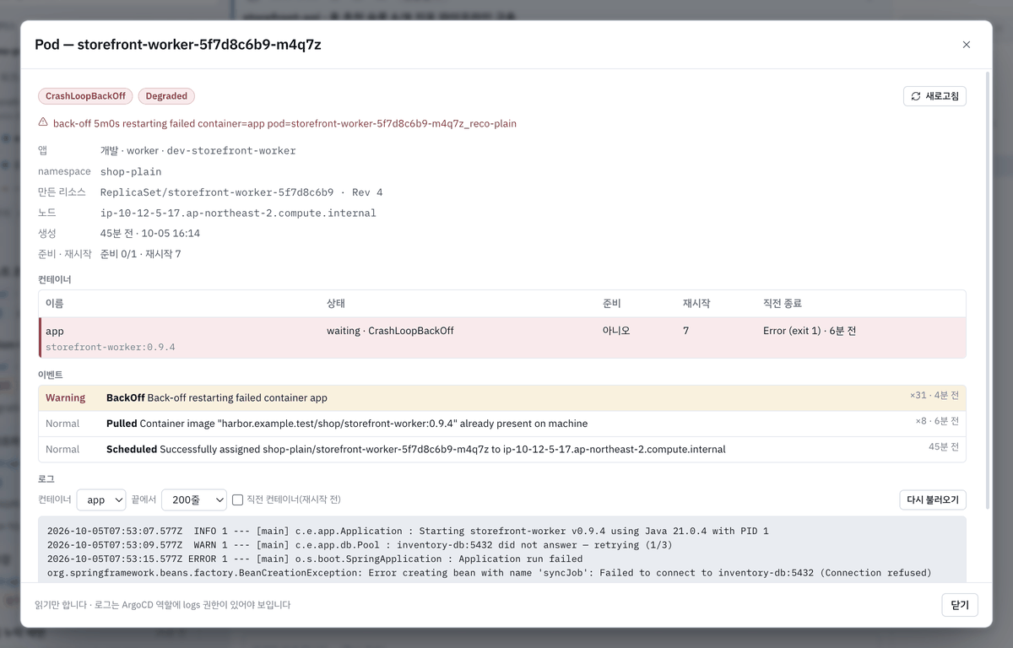The width and height of the screenshot is (1013, 648).
Task: Refresh the pod with the 새로고침 button
Action: (x=934, y=96)
